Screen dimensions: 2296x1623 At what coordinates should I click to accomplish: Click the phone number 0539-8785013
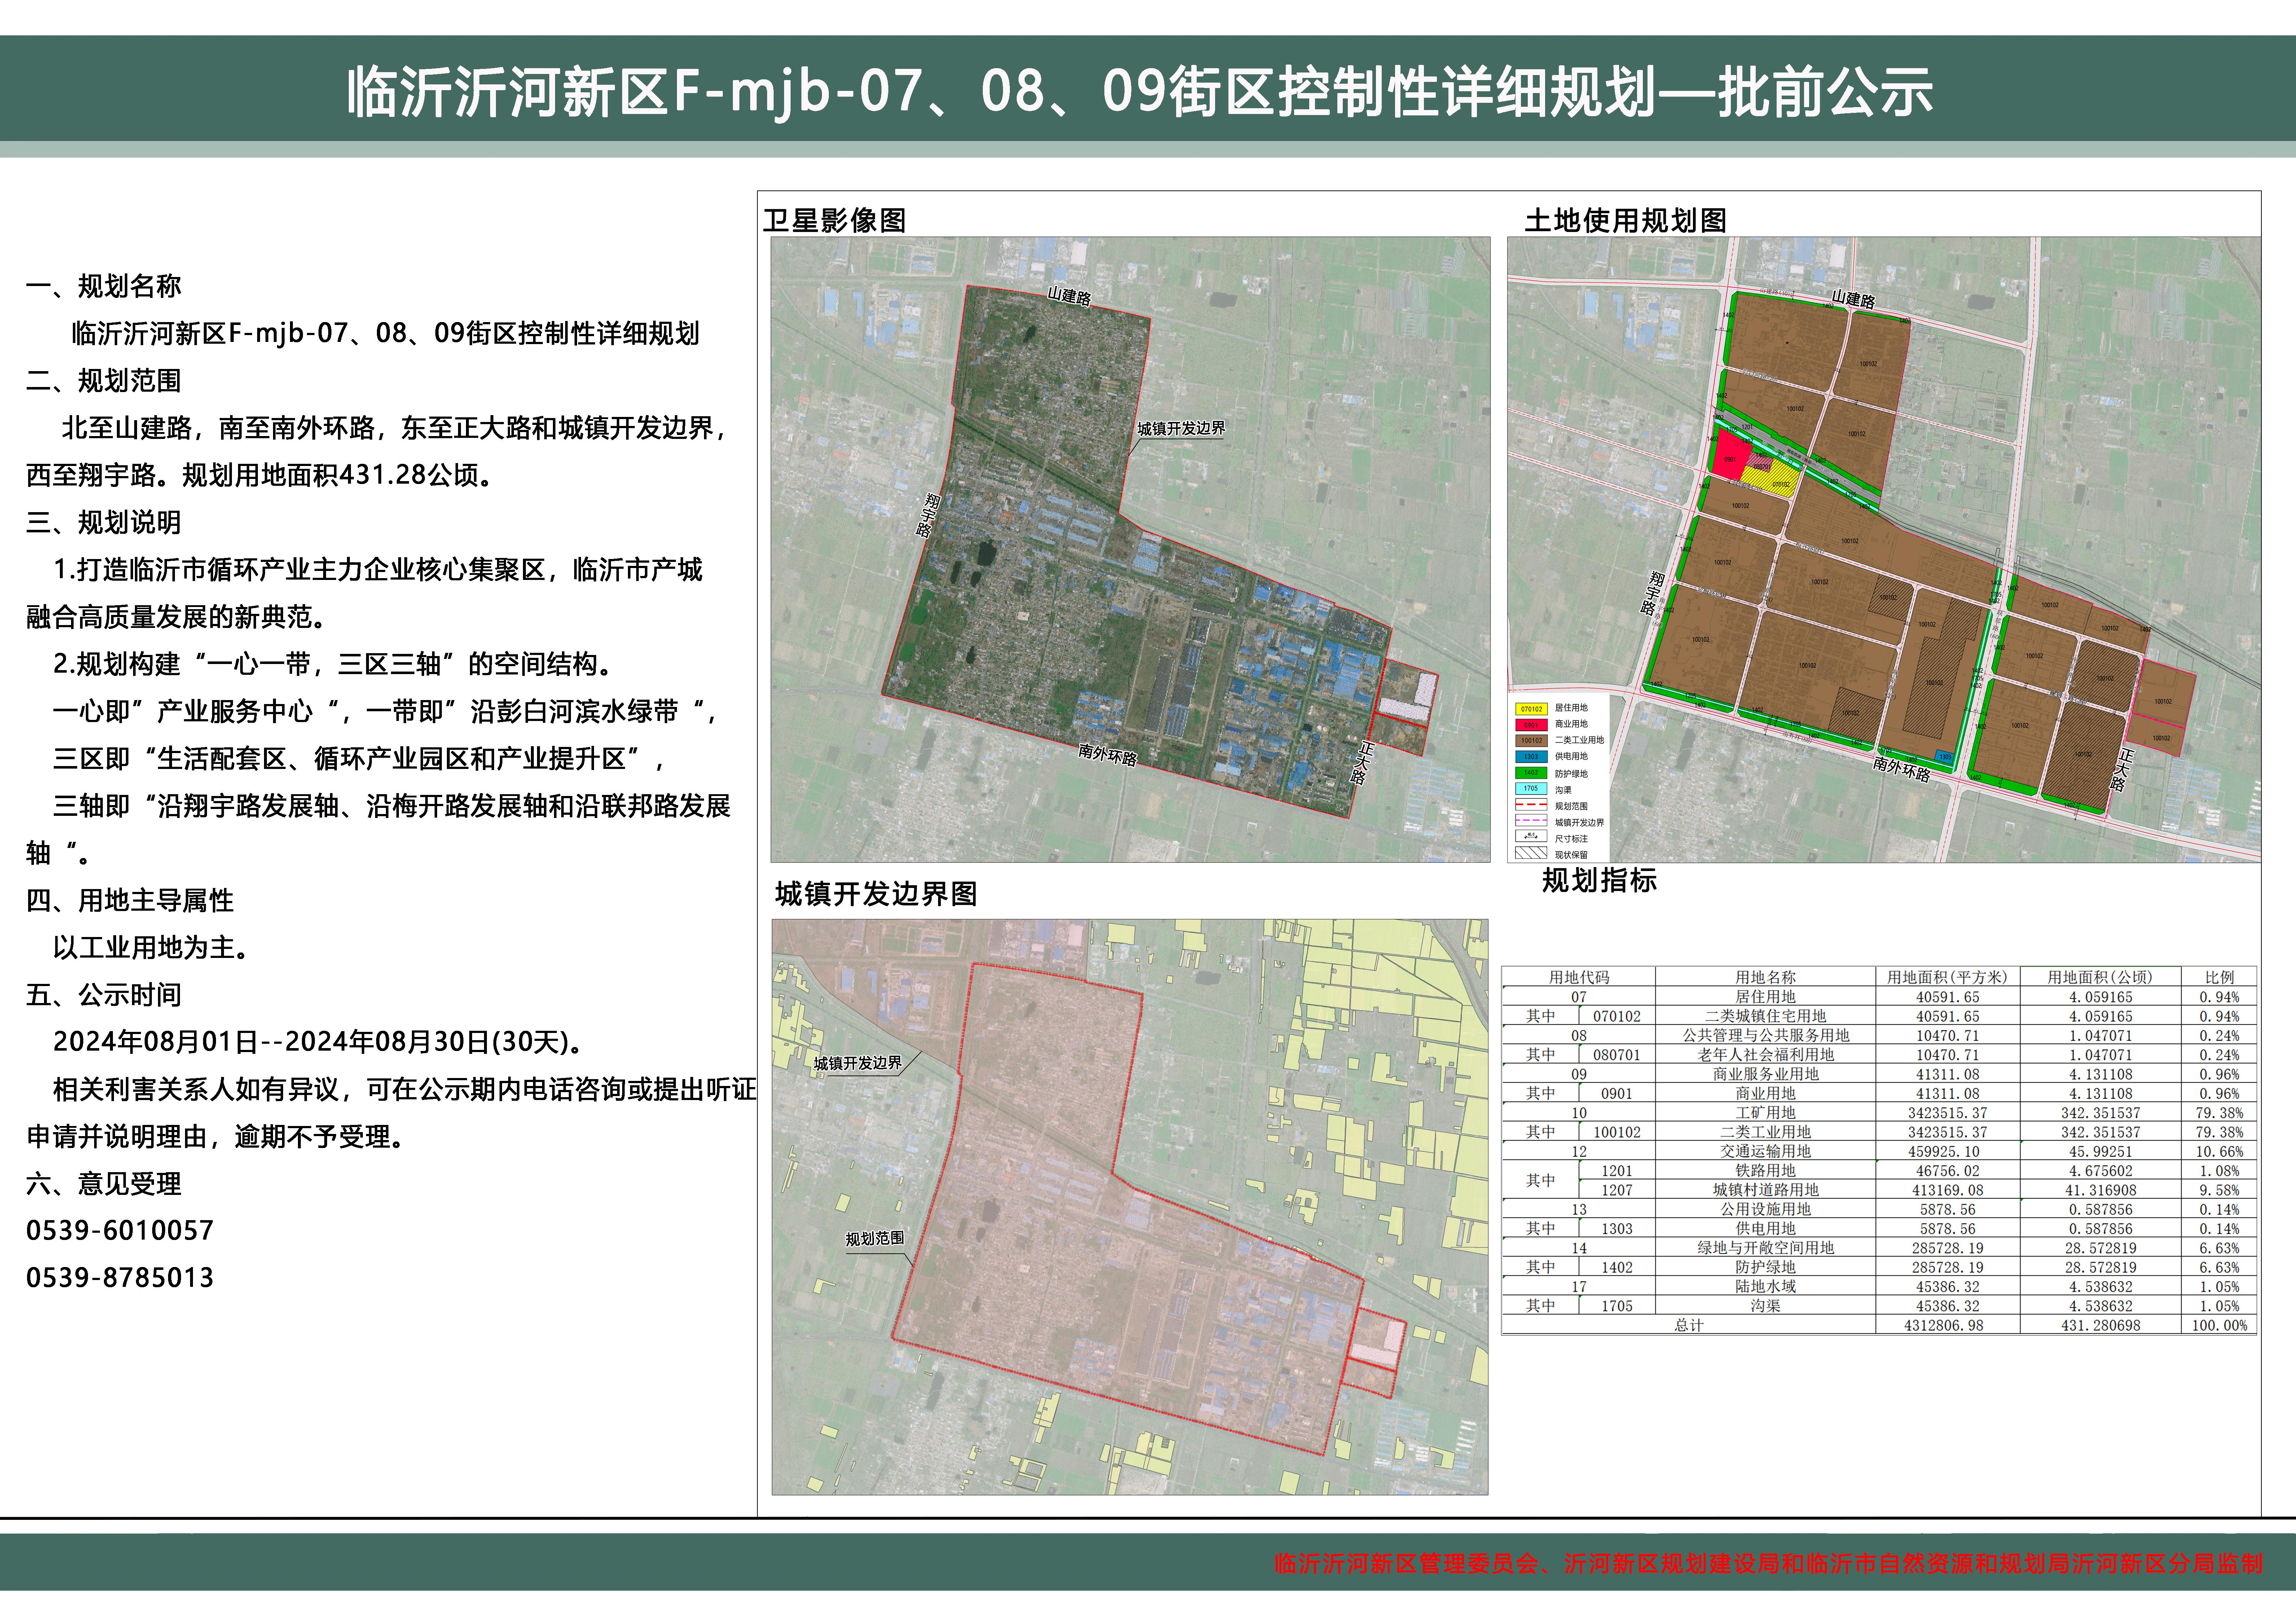click(x=120, y=1277)
